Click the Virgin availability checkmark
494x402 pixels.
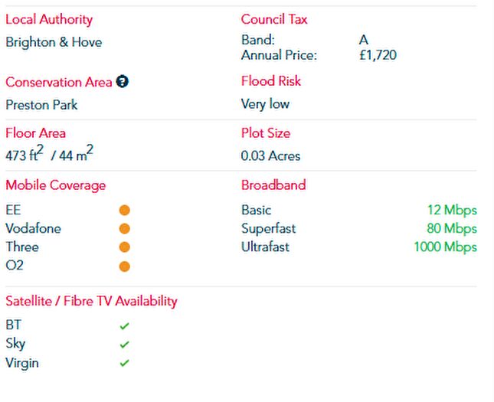124,363
